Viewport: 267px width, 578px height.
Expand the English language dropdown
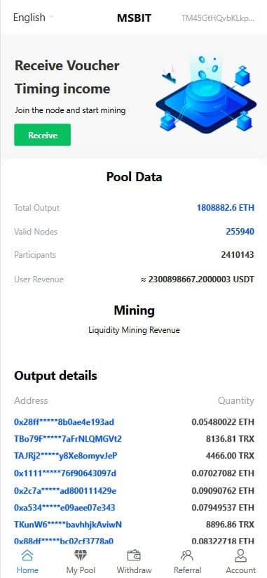33,18
